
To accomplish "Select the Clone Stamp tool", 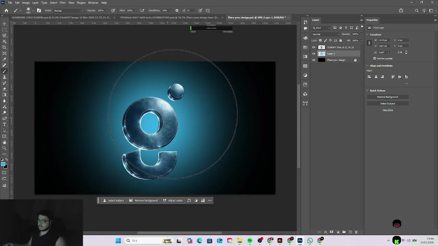I will coord(4,77).
